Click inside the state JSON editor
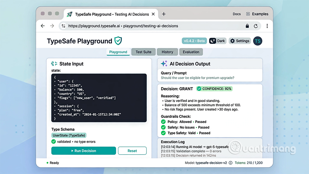309x174 pixels. [x=99, y=98]
